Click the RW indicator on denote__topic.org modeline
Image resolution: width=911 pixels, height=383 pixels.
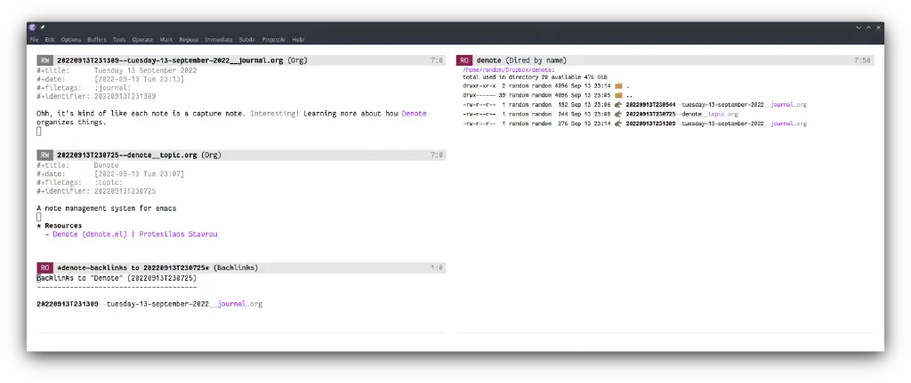[x=44, y=156]
